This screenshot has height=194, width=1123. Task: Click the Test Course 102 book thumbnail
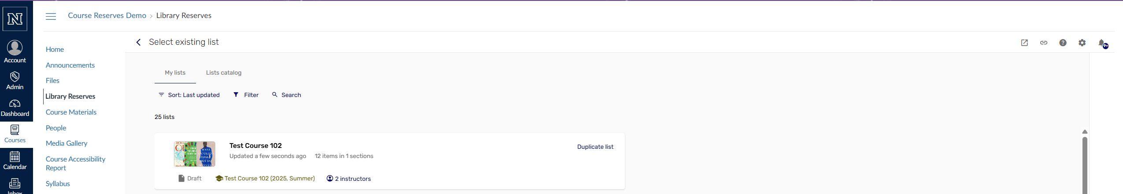coord(194,154)
